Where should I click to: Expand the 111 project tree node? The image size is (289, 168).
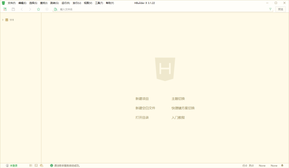click(x=3, y=20)
